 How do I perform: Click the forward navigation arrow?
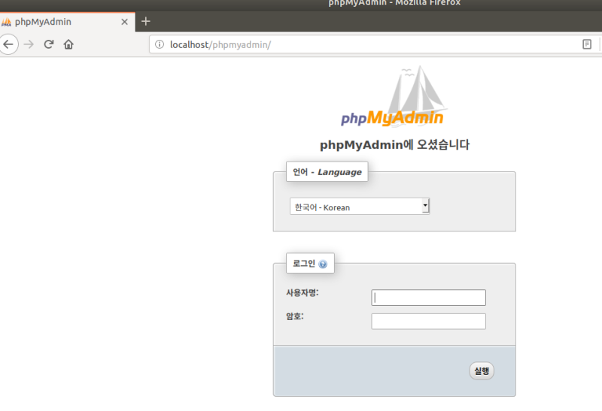coord(29,44)
